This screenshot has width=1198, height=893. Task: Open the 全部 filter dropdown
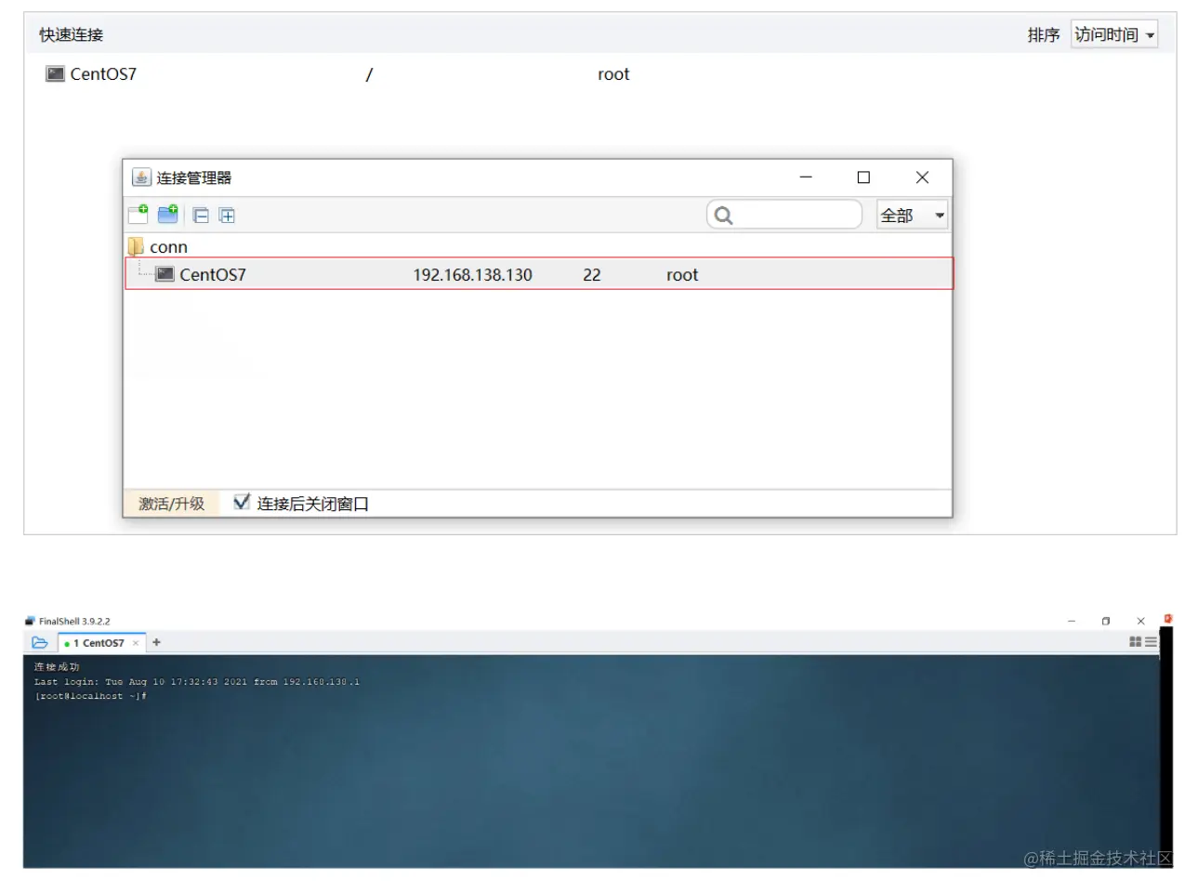(x=912, y=216)
